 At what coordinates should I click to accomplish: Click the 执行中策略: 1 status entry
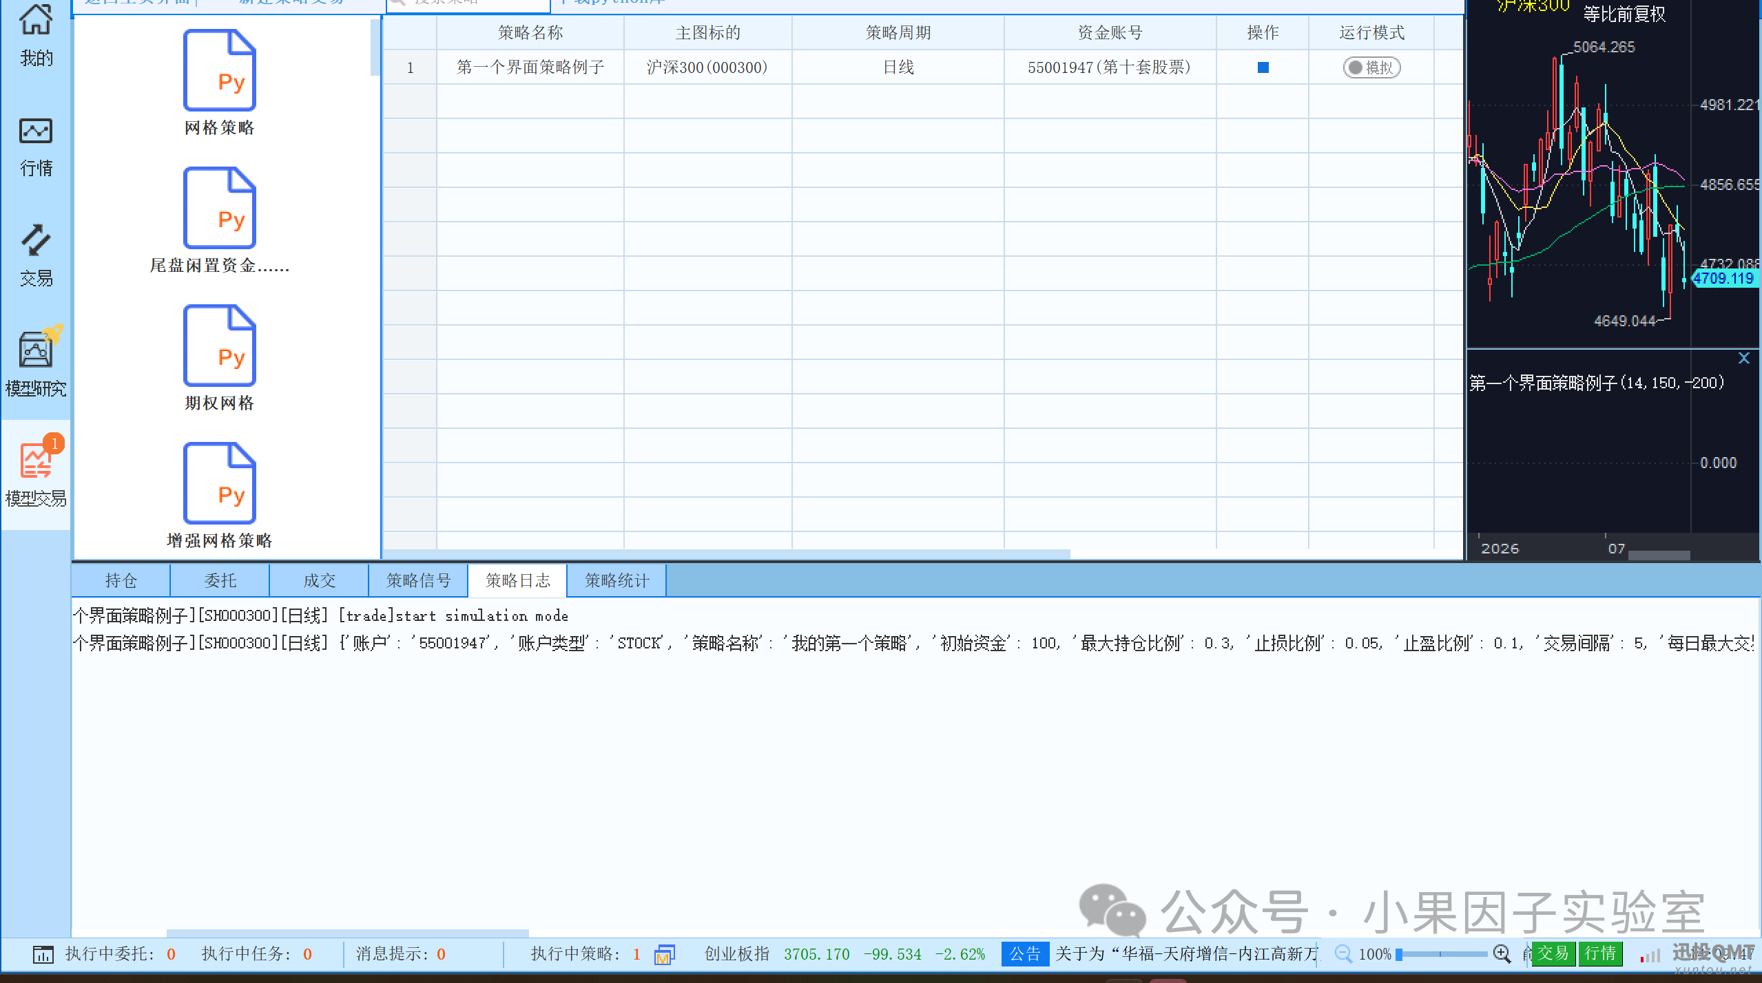pos(585,954)
